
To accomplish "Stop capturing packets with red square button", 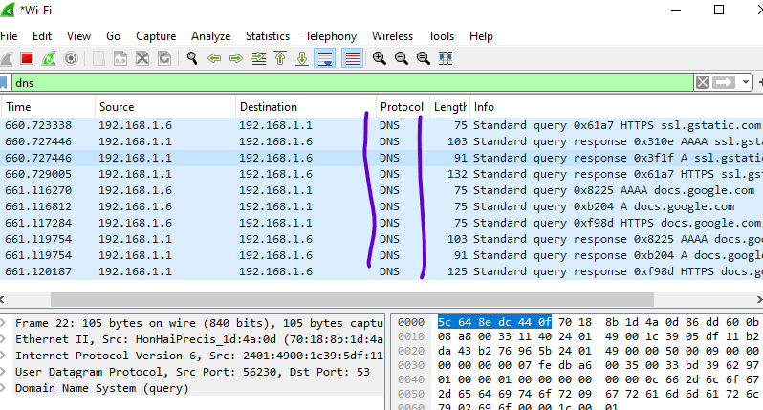I will (x=27, y=59).
